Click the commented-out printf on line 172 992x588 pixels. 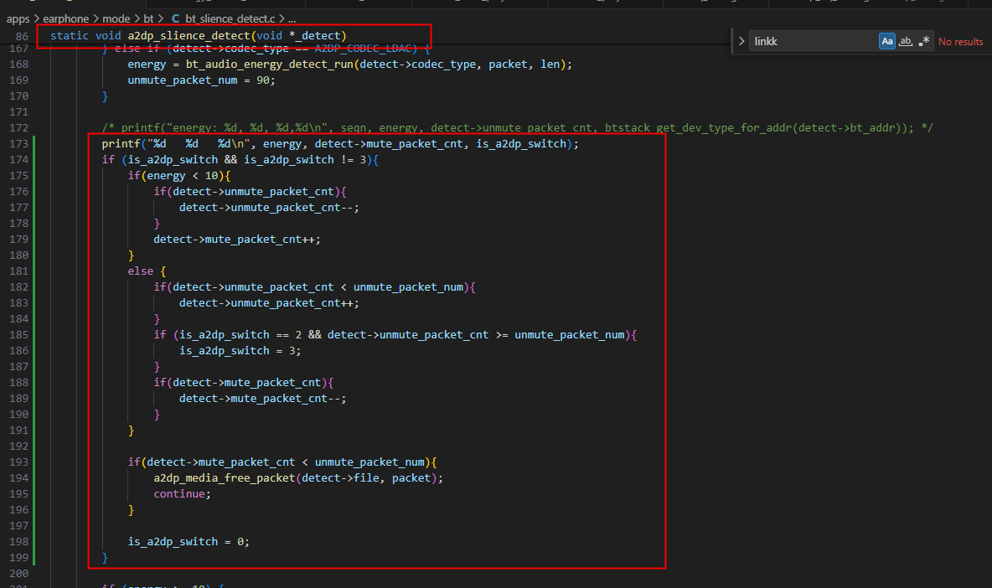(x=518, y=127)
